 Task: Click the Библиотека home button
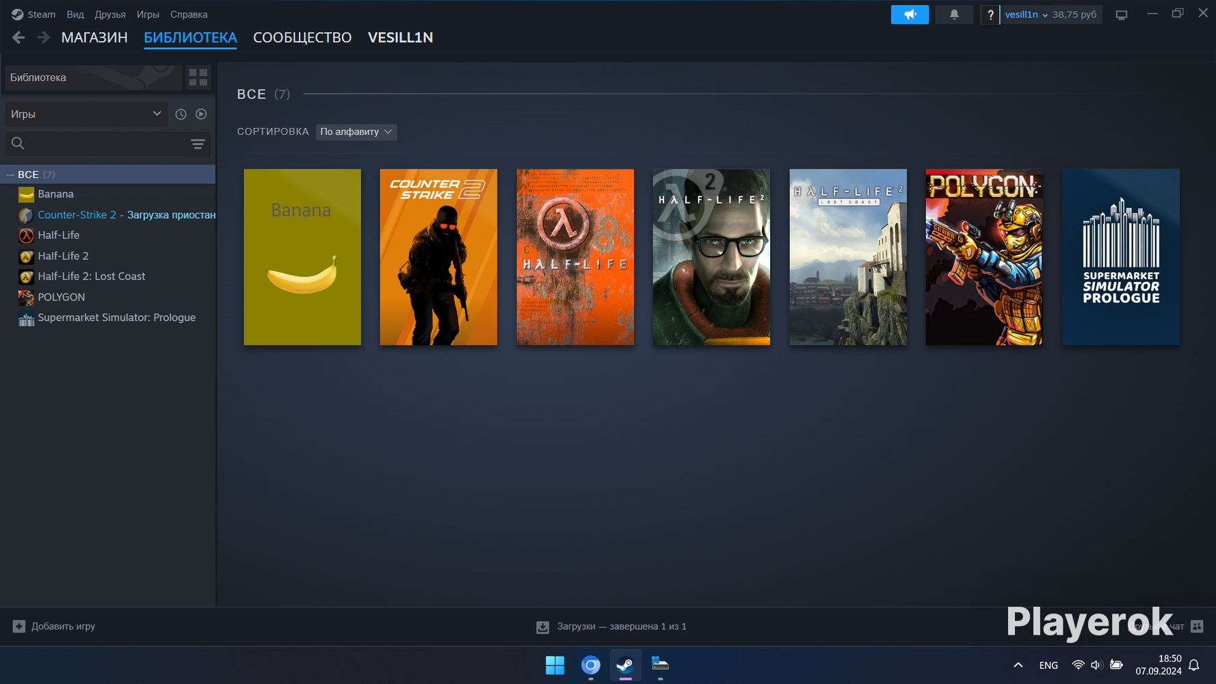[93, 77]
